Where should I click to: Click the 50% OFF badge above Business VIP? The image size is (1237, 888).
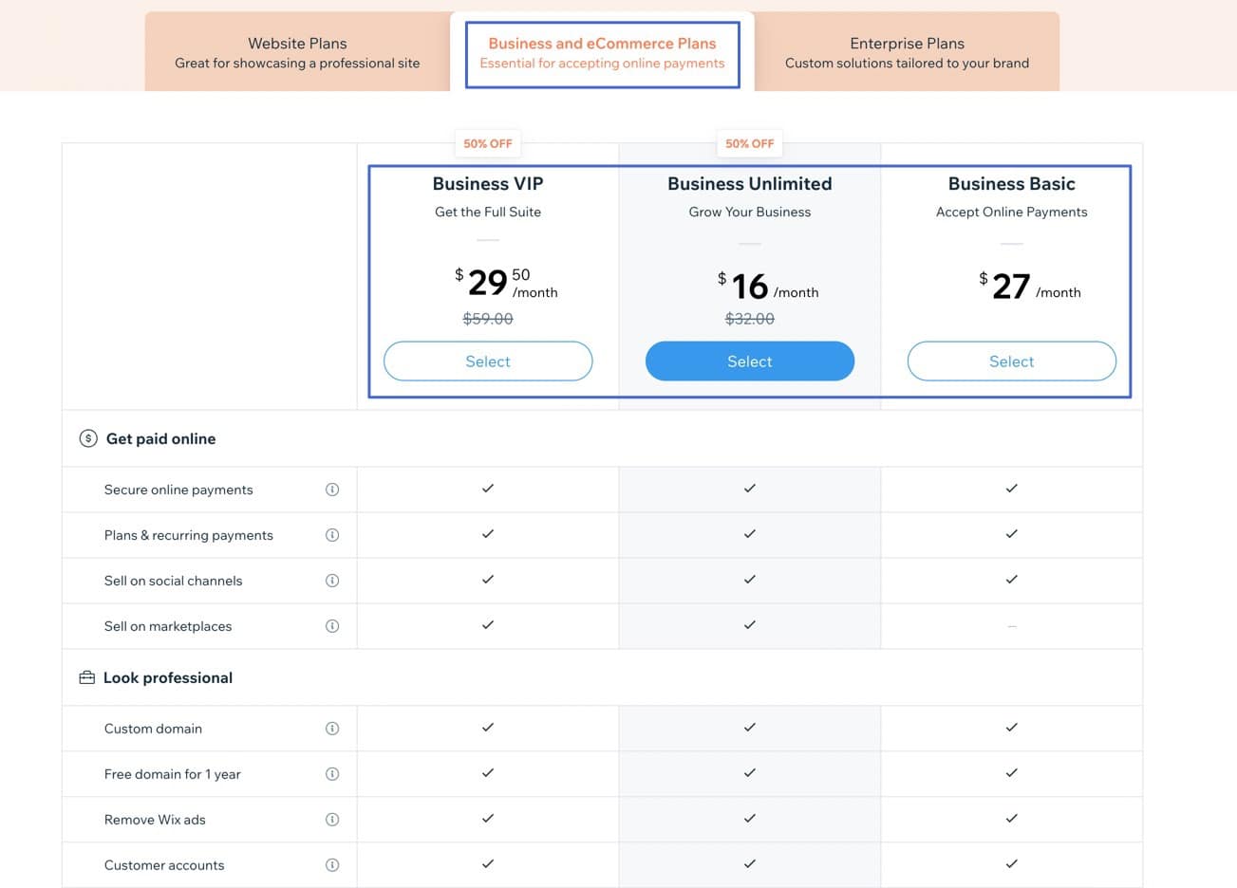tap(487, 143)
